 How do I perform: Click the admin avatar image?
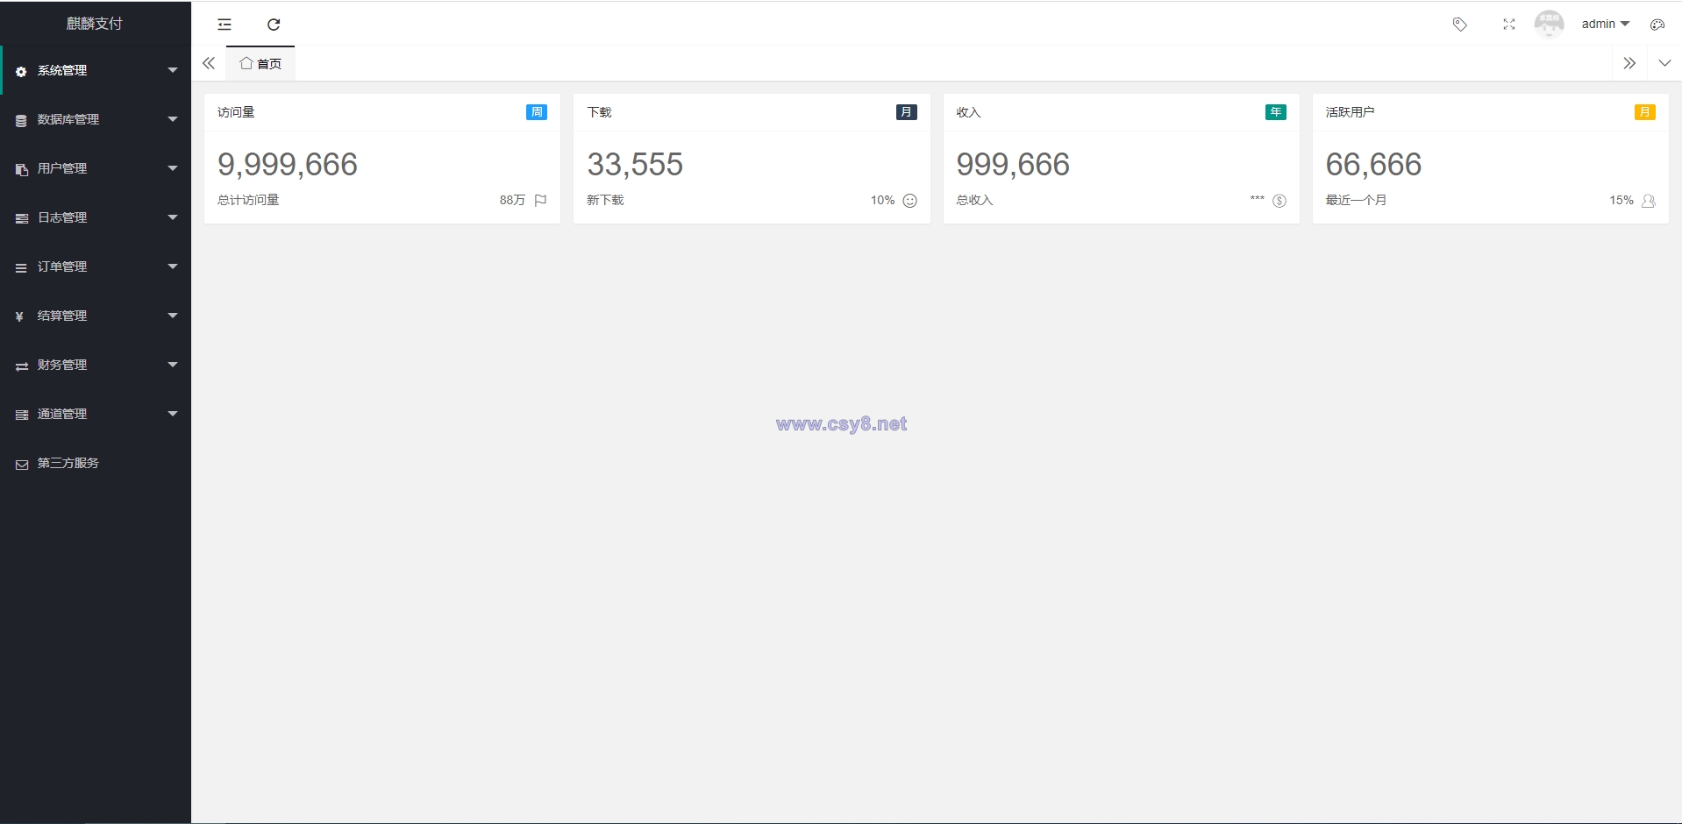1550,24
